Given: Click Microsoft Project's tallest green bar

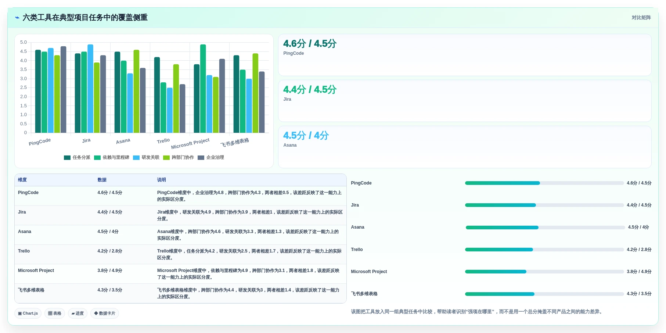Looking at the screenshot, I should [203, 89].
